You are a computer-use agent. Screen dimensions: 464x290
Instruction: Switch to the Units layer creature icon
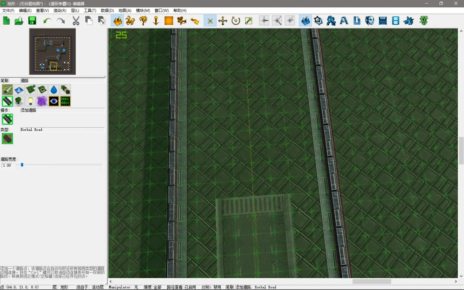[x=130, y=21]
